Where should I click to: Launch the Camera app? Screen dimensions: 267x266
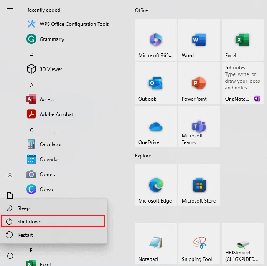pos(41,175)
